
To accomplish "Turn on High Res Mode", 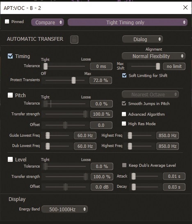I will pos(124,124).
